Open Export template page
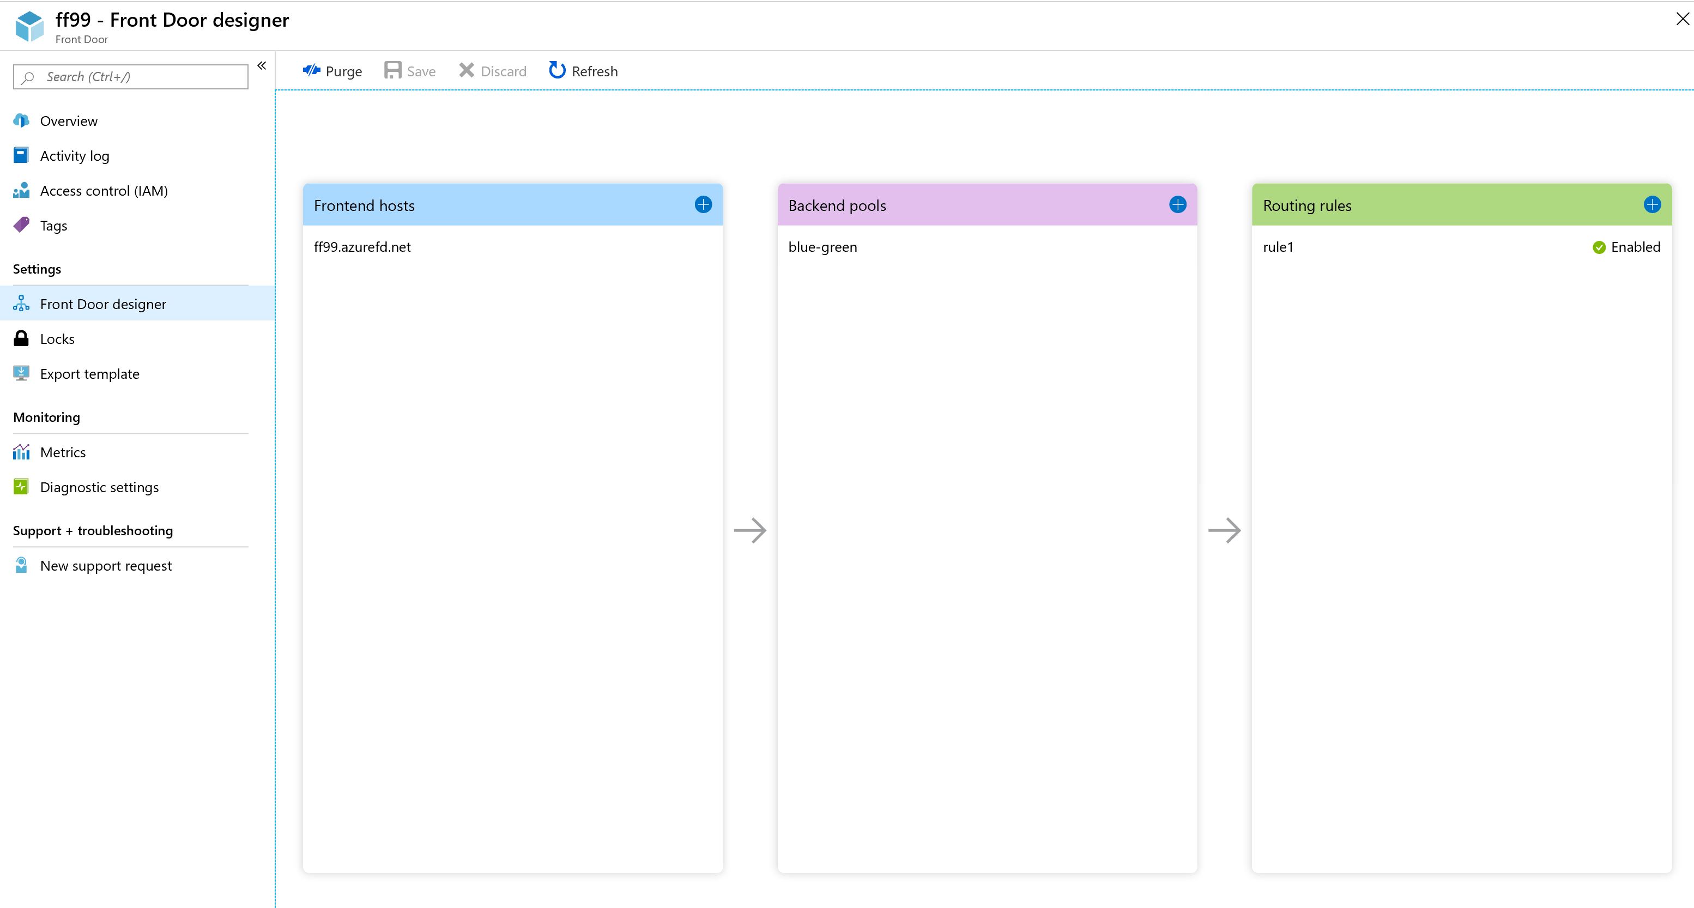1694x908 pixels. pos(89,373)
